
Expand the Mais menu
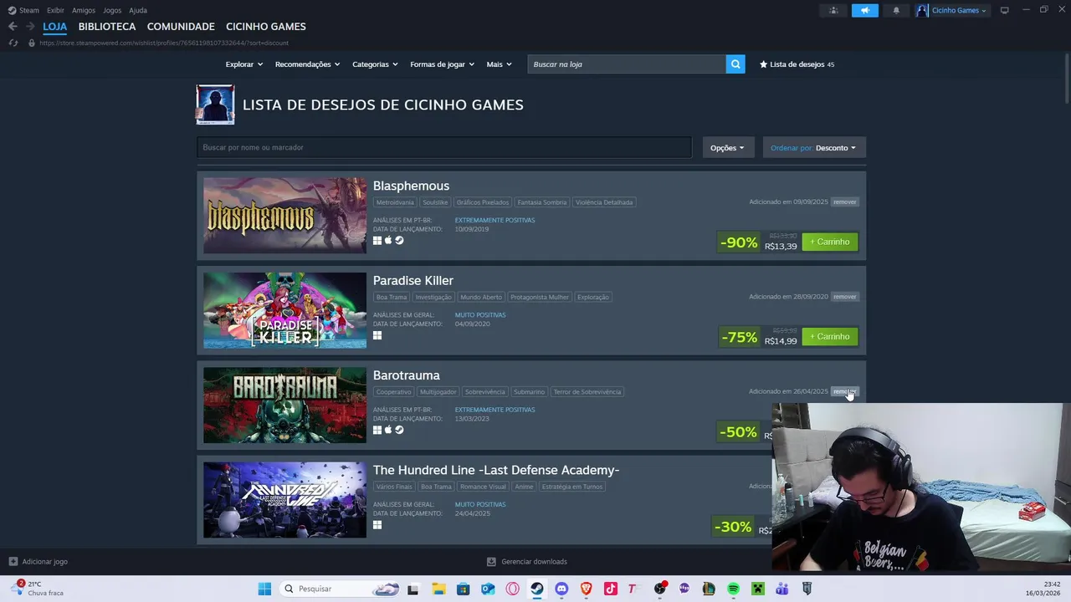tap(499, 64)
